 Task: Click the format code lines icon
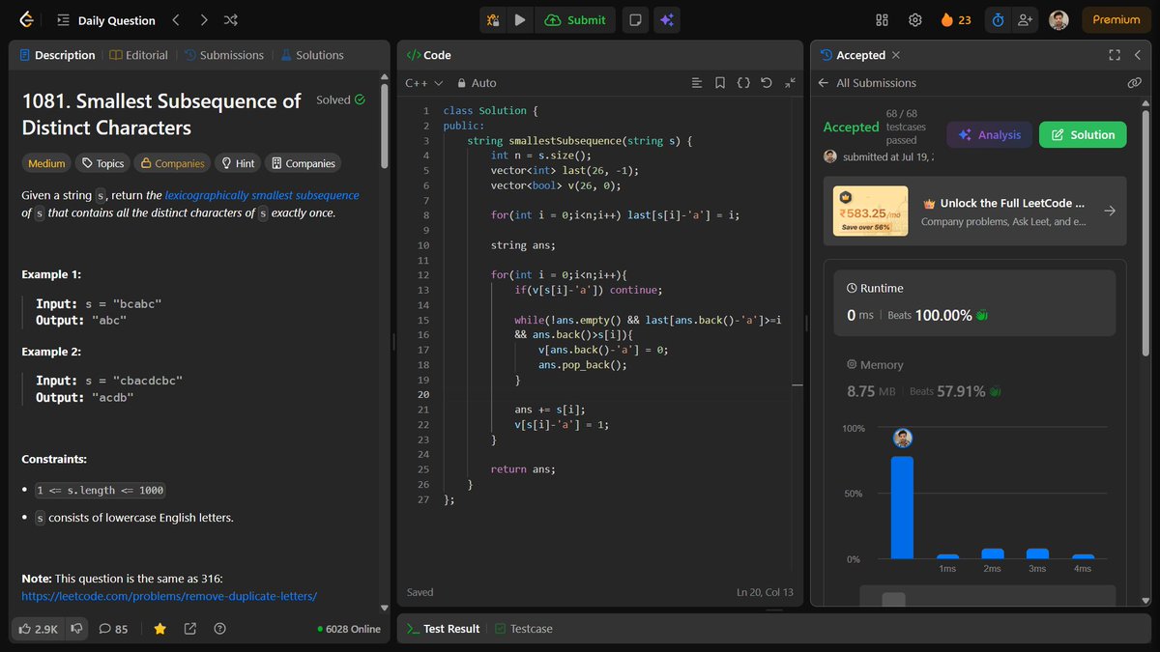tap(697, 83)
